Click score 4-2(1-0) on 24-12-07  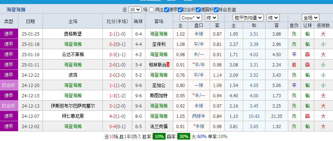(117, 116)
